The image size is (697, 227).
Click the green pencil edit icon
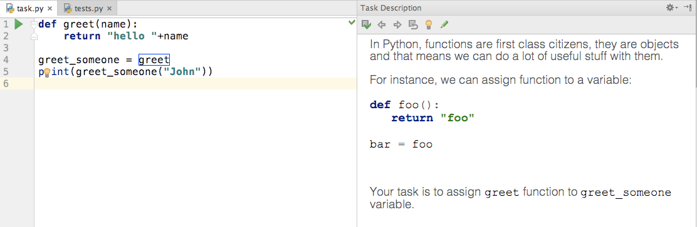[x=444, y=25]
